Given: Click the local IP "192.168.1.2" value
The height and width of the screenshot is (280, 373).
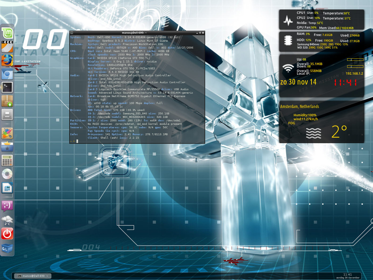Looking at the screenshot, I should (x=354, y=74).
